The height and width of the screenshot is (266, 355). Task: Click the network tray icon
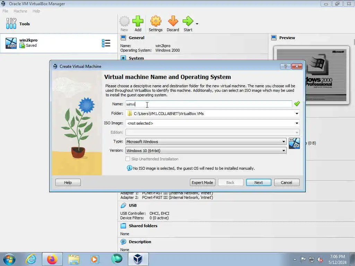click(x=312, y=260)
